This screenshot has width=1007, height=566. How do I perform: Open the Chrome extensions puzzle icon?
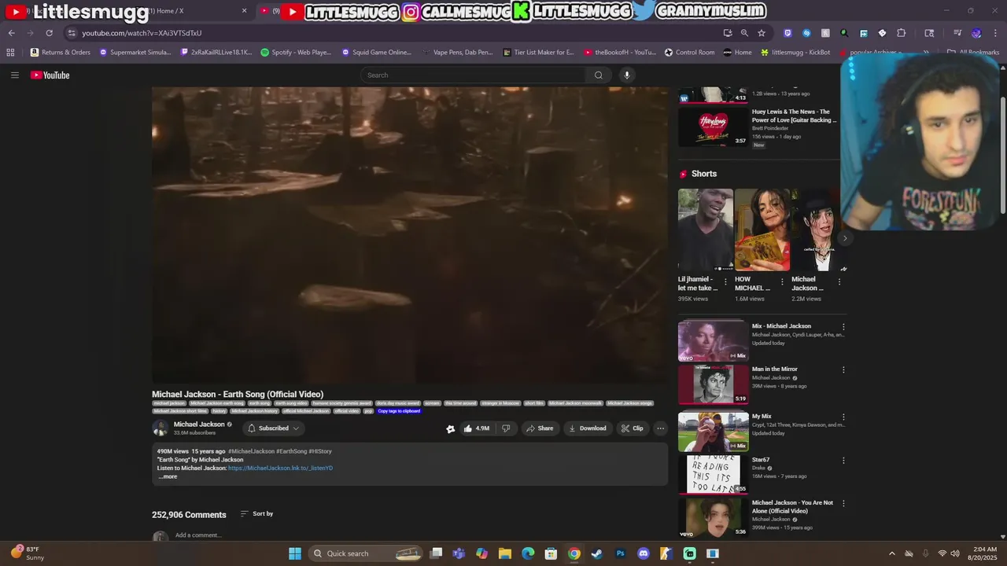tap(902, 33)
